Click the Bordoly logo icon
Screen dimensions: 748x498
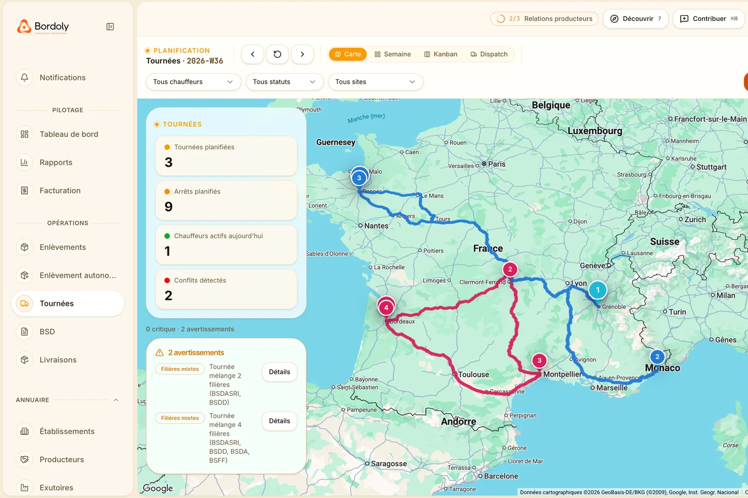24,26
